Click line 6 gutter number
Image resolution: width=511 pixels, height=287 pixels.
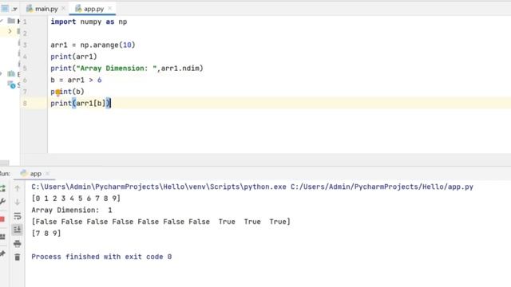click(25, 80)
